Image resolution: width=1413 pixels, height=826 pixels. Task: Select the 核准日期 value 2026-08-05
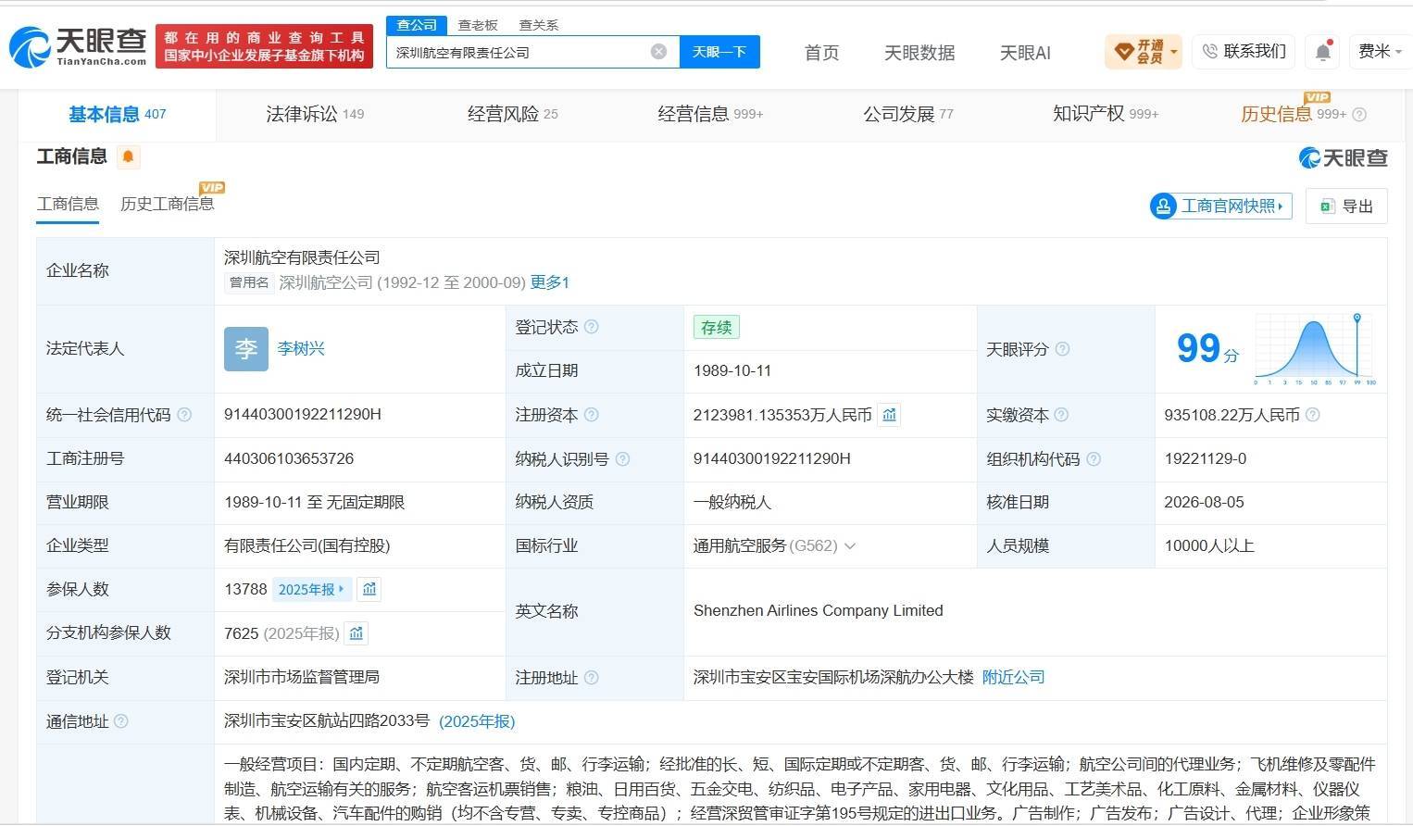pyautogui.click(x=1204, y=502)
